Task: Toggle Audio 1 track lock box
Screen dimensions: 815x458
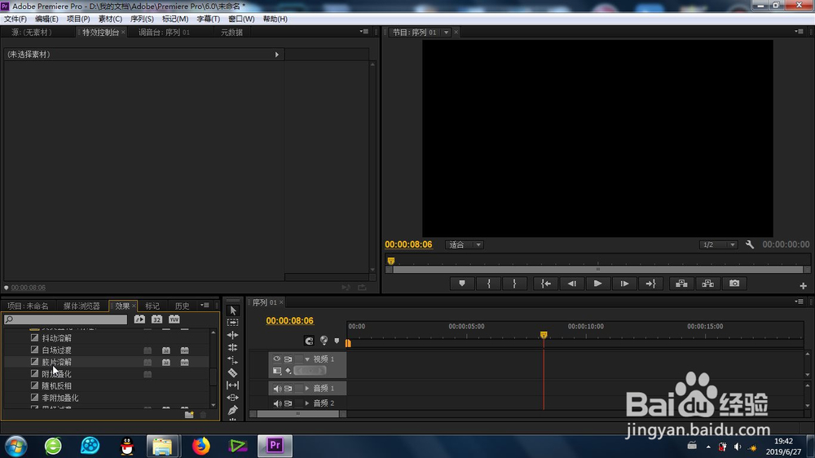Action: (298, 389)
